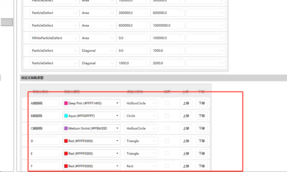The image size is (287, 172).
Task: Change the HollowCircle shape for A类缺陷
Action: (141, 103)
